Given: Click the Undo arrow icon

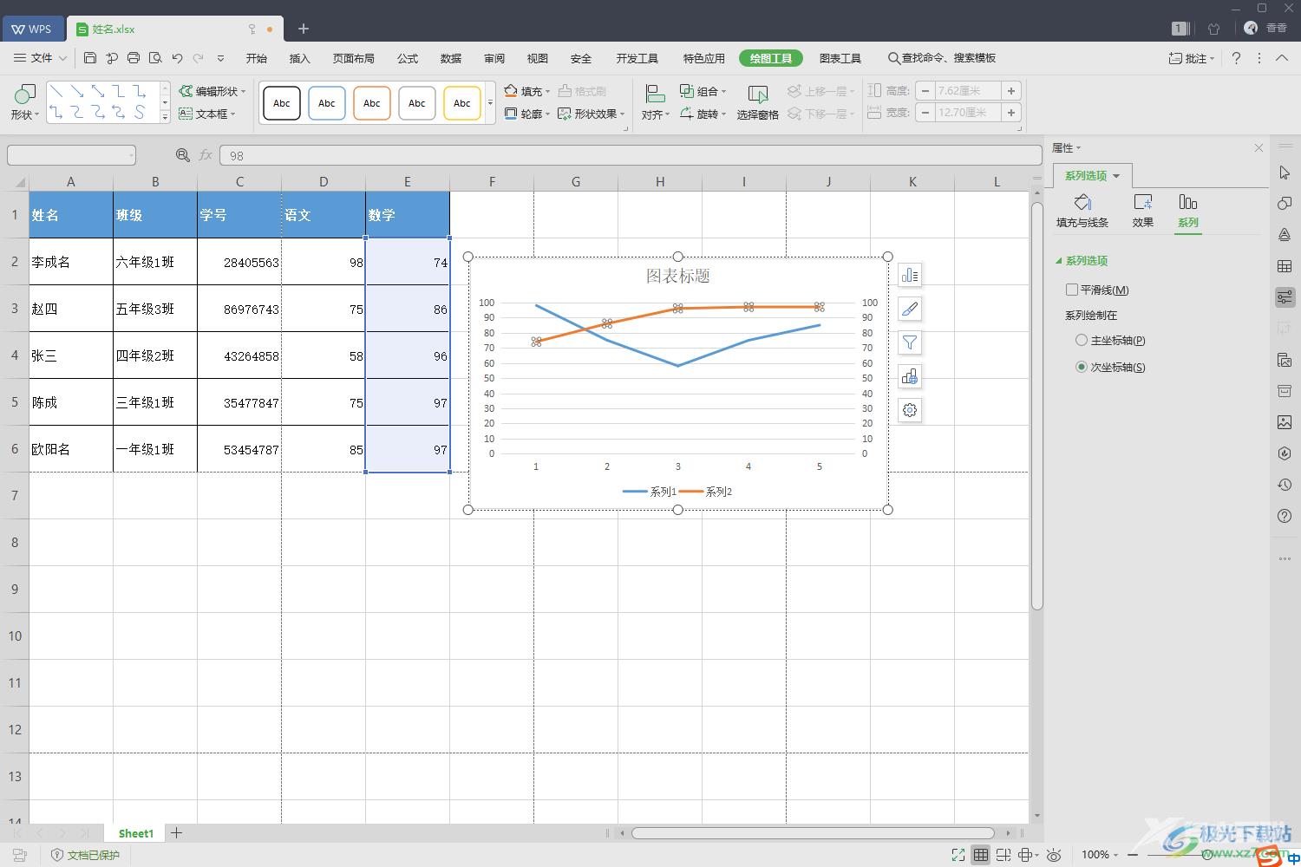Looking at the screenshot, I should [x=177, y=58].
